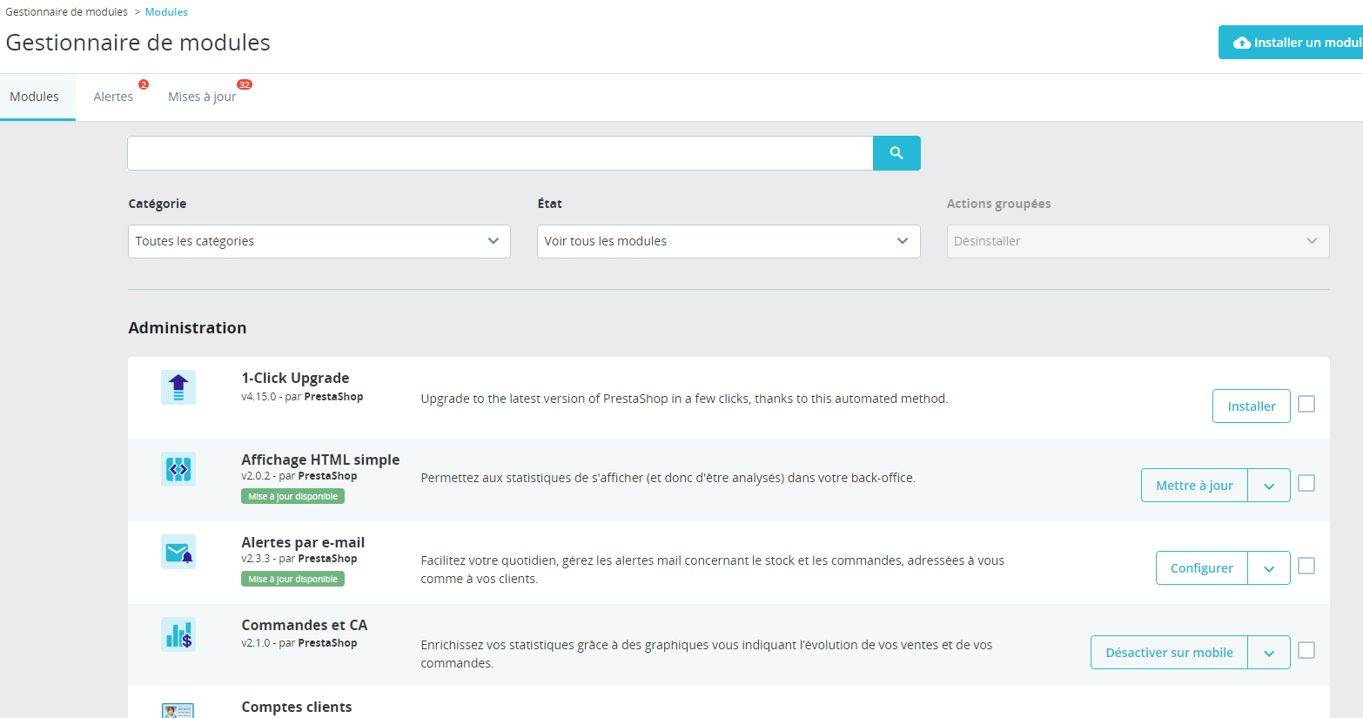Open the Alertes tab
Viewport: 1363px width, 718px height.
tap(114, 97)
